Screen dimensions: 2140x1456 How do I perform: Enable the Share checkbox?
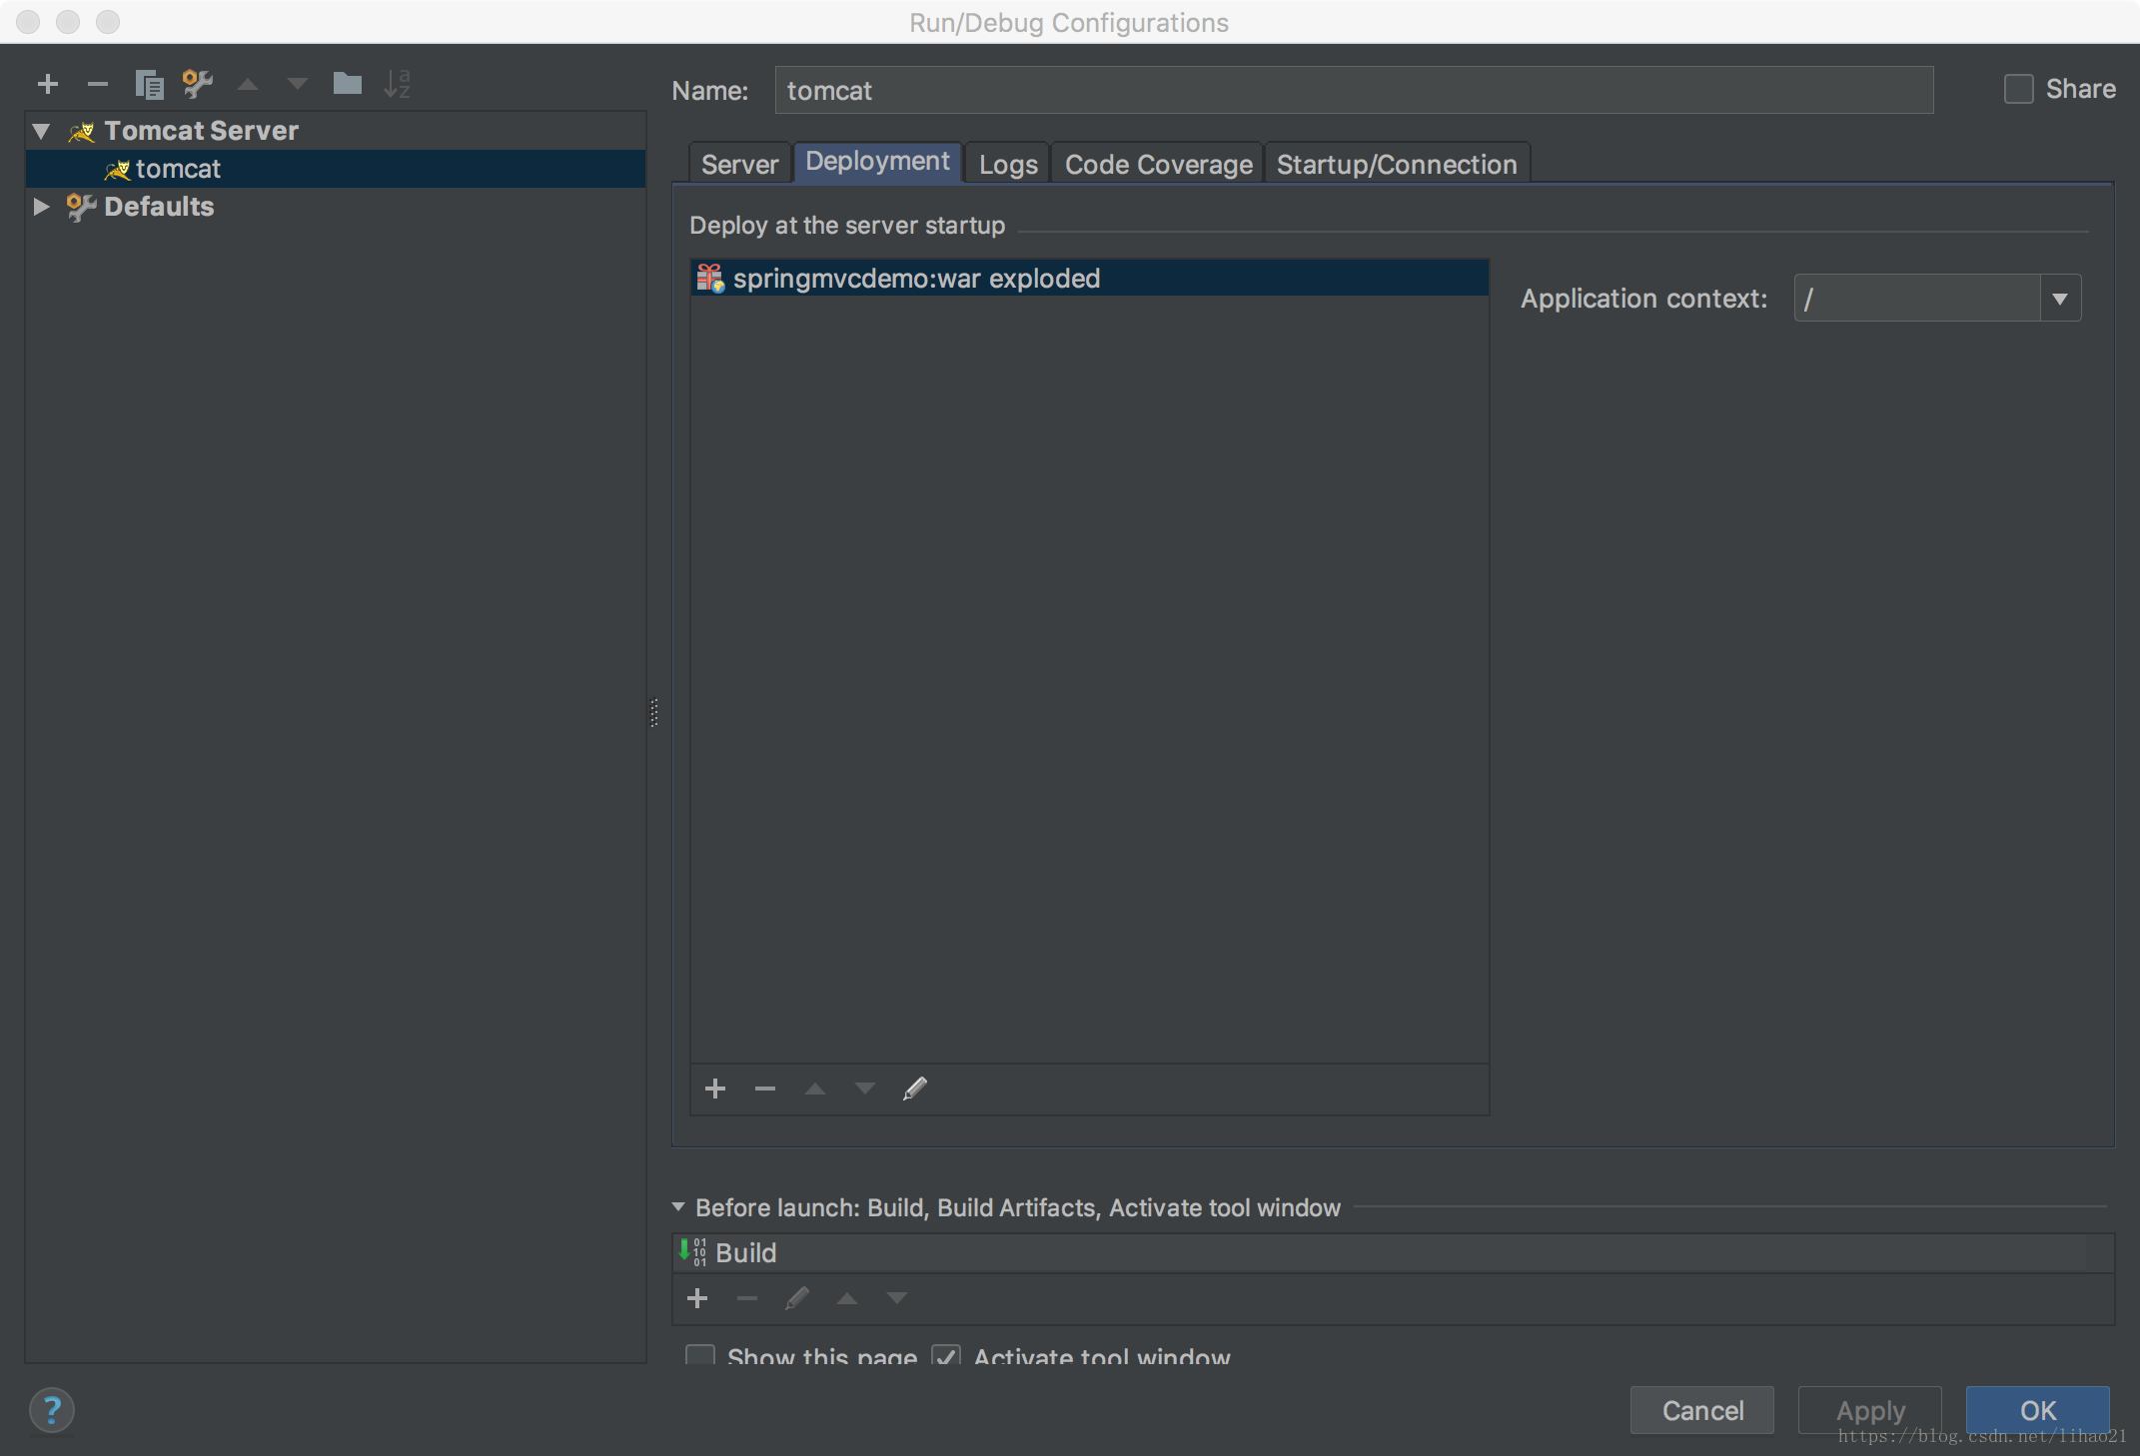pyautogui.click(x=2018, y=89)
